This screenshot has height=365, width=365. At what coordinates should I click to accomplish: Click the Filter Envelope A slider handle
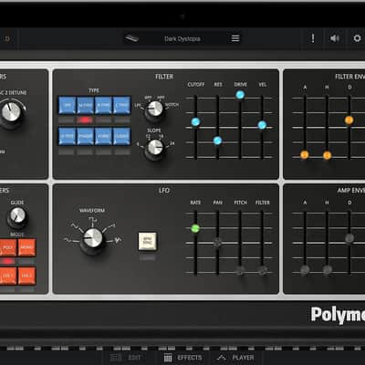click(x=305, y=155)
